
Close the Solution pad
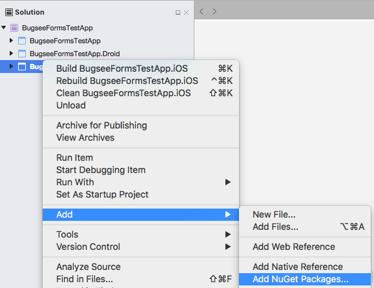tap(186, 12)
